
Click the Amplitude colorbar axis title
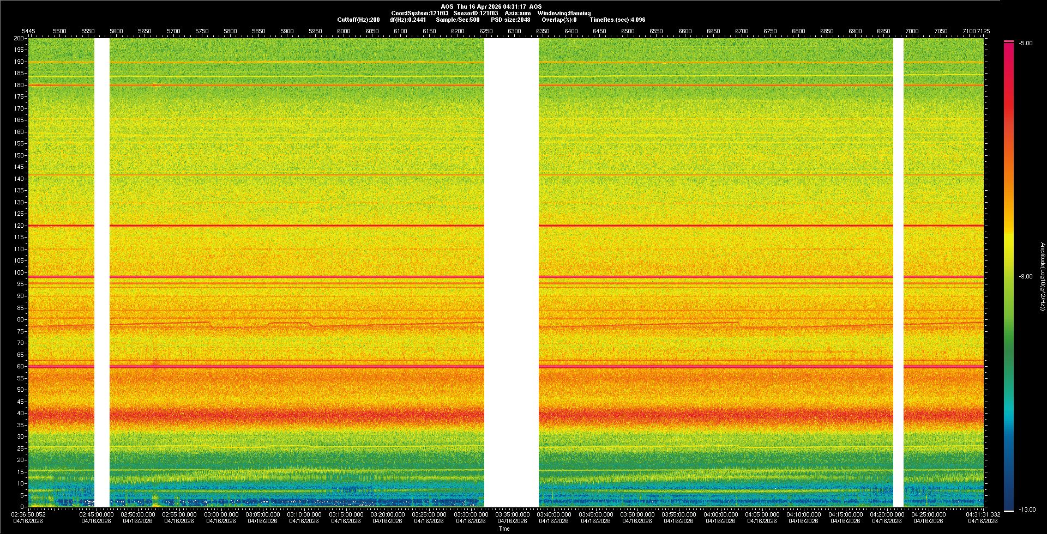pos(1042,277)
